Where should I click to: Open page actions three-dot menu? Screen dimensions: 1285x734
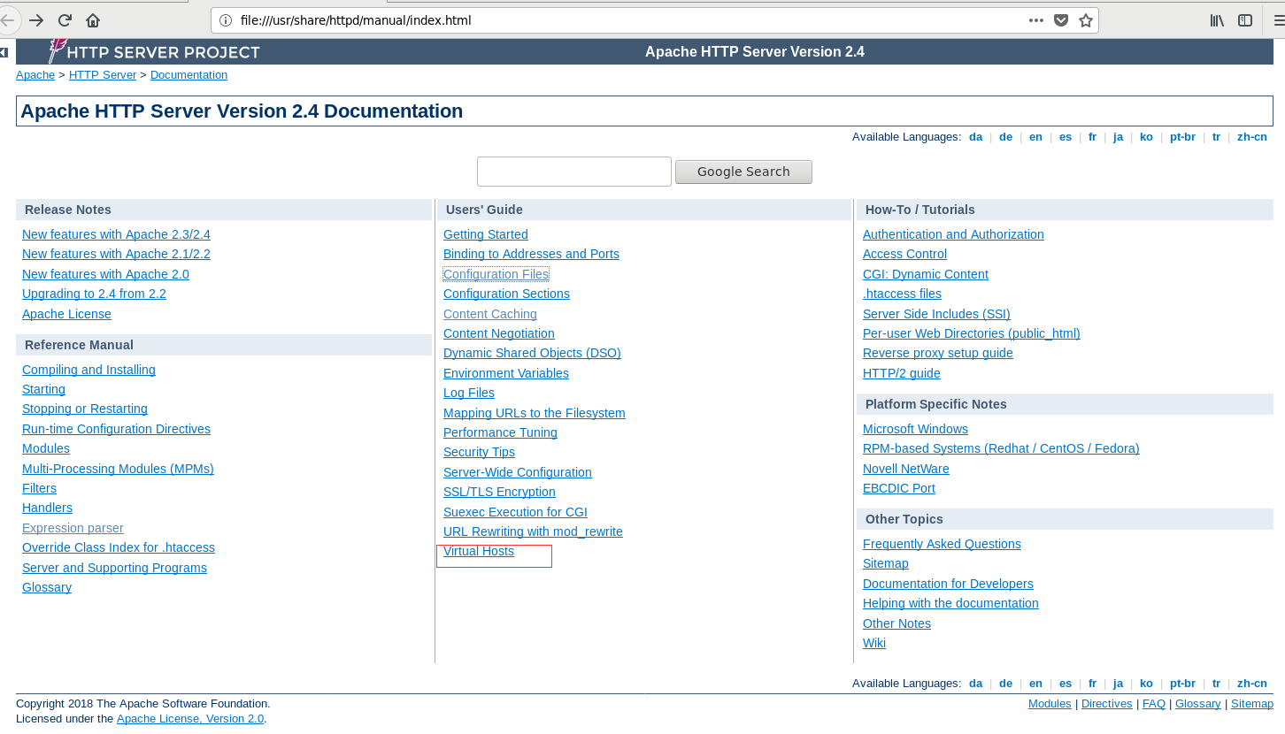click(x=1035, y=20)
